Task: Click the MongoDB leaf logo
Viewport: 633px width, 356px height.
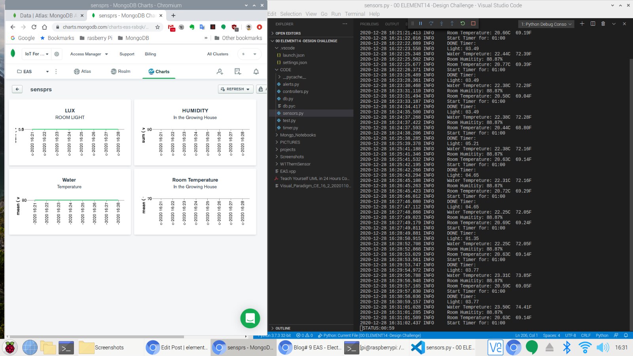Action: coord(13,53)
